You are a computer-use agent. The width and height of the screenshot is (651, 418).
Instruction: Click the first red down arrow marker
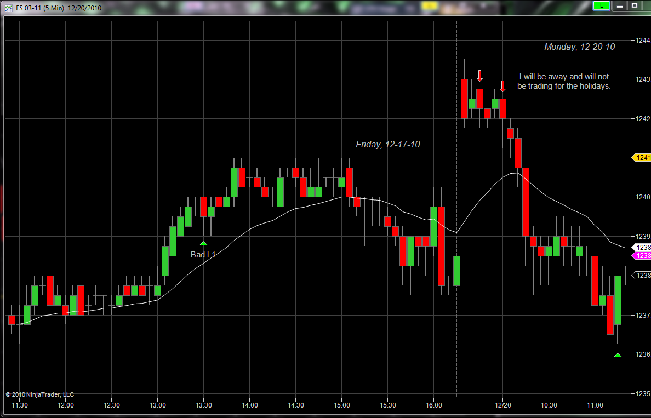[x=479, y=76]
